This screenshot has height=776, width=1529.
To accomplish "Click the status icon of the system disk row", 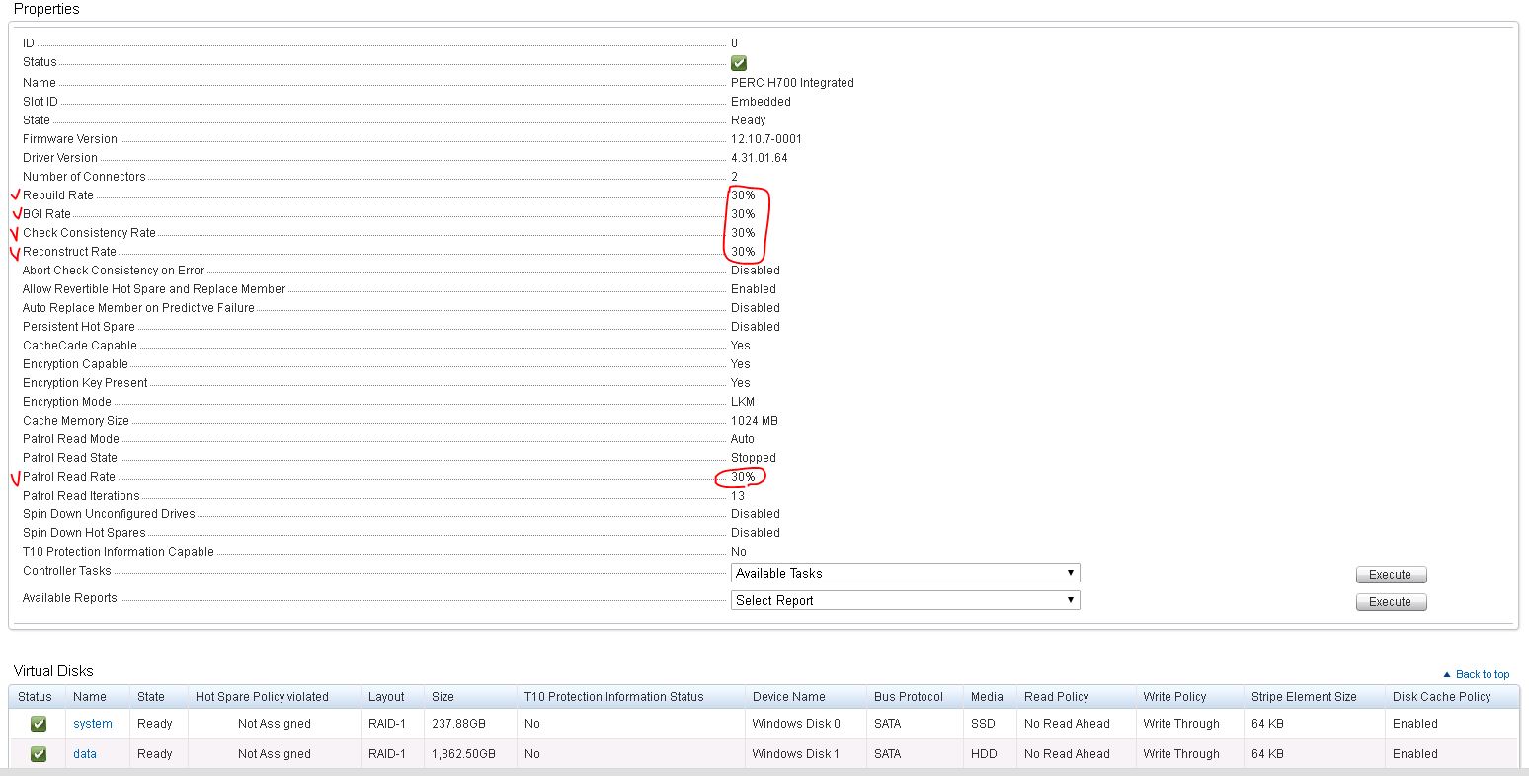I will [39, 724].
